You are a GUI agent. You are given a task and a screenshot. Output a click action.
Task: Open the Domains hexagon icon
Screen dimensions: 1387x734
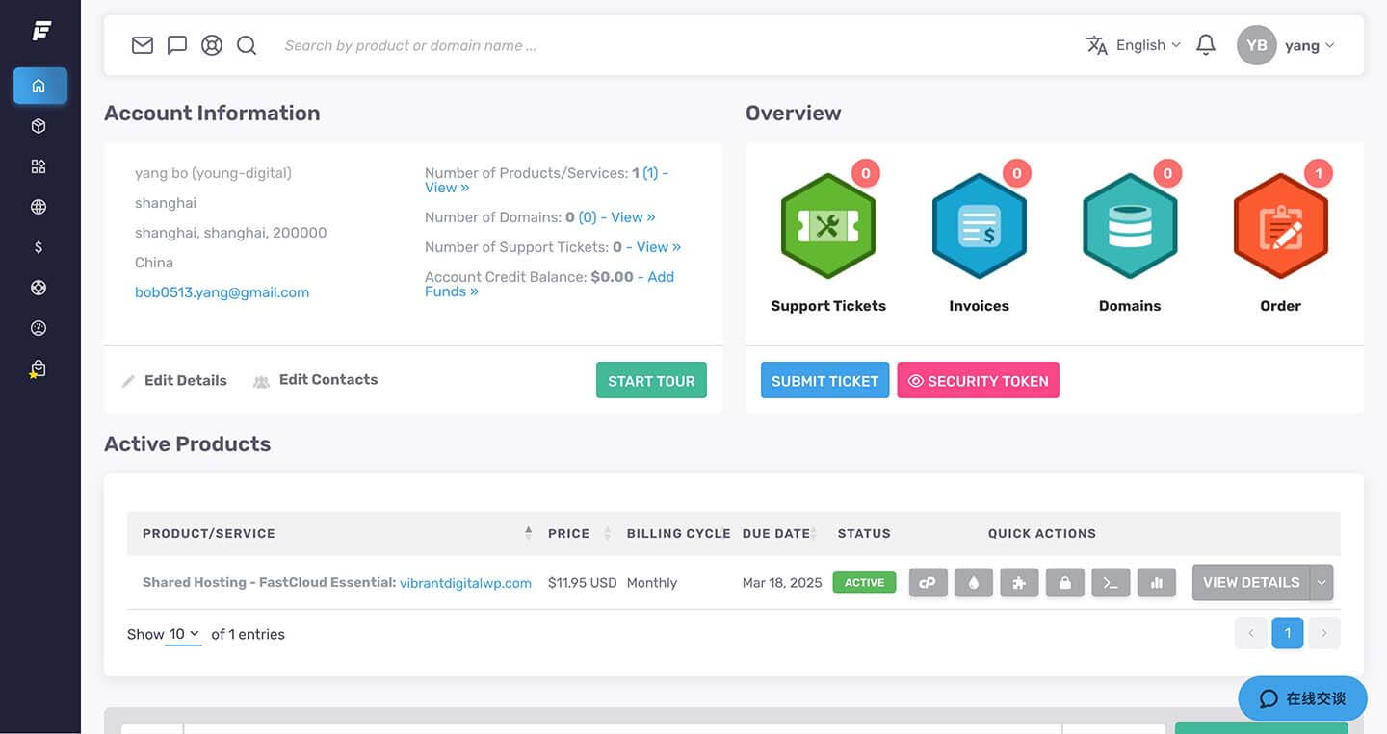tap(1130, 226)
